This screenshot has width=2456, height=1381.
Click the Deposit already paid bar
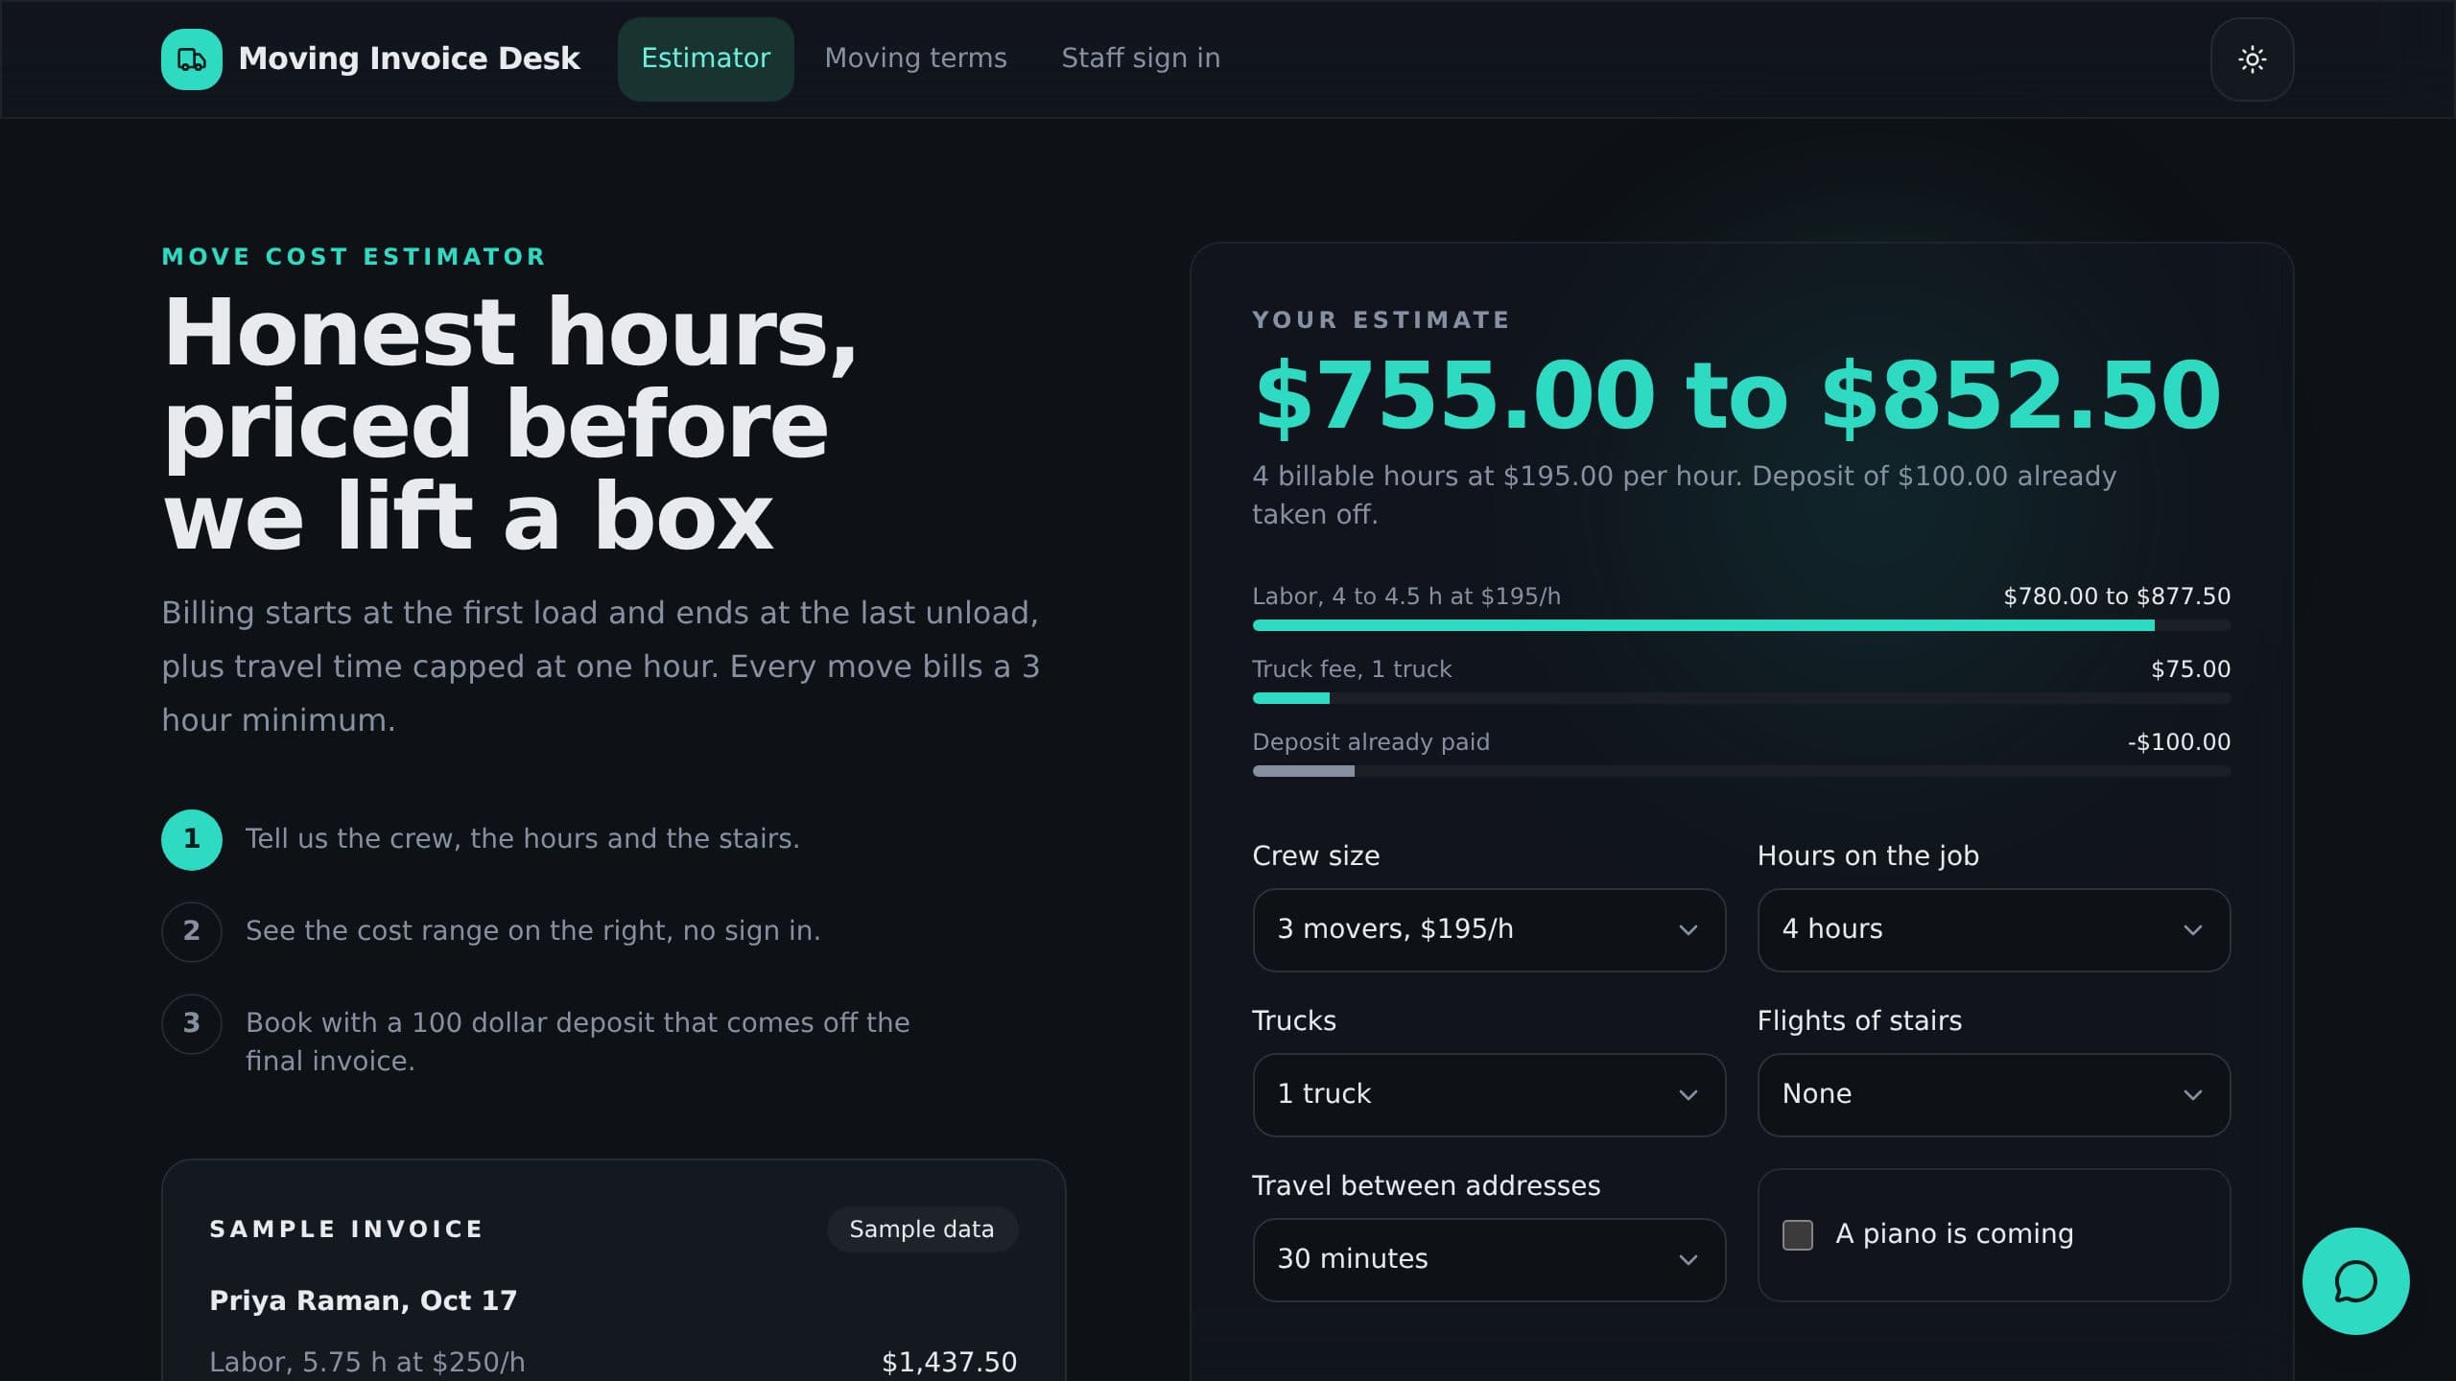pos(1741,771)
